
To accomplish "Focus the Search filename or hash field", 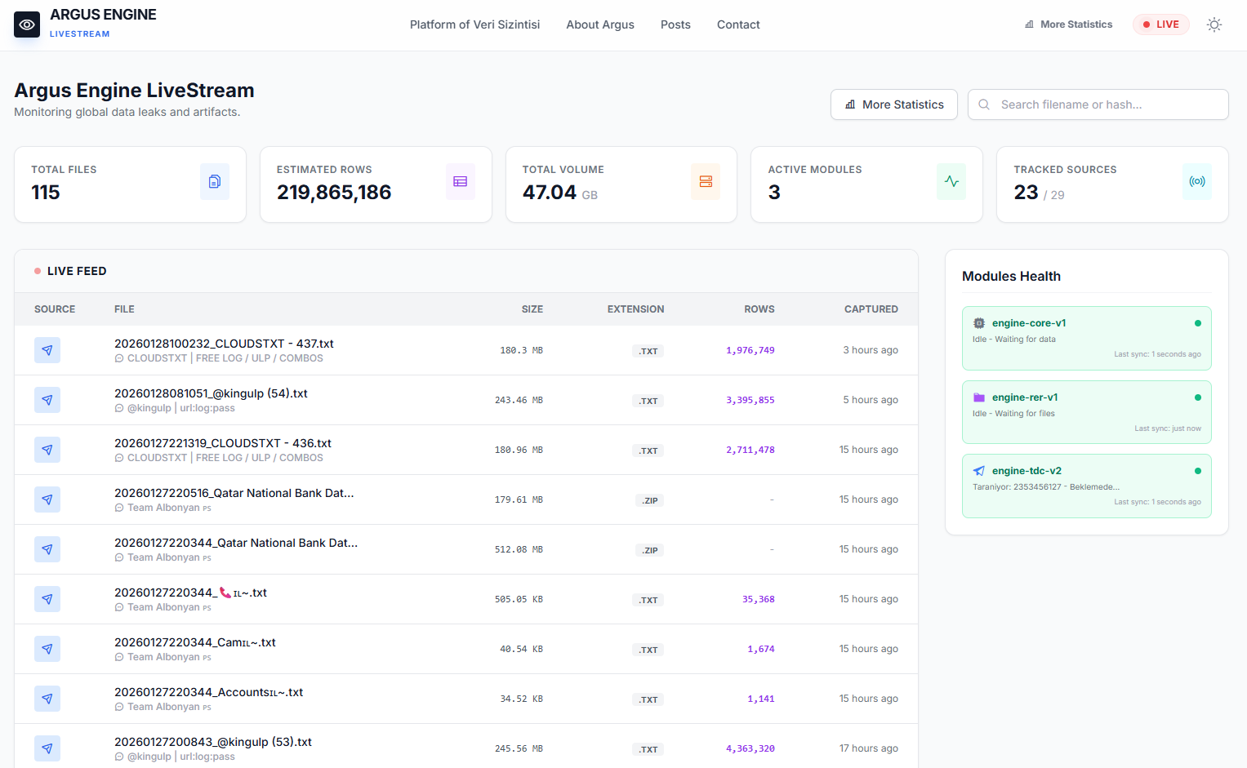I will (x=1098, y=104).
